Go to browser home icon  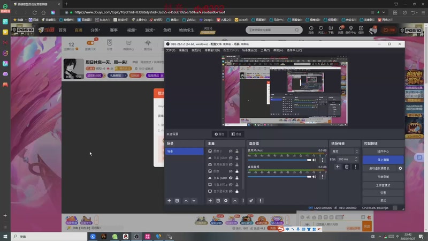tap(43, 12)
